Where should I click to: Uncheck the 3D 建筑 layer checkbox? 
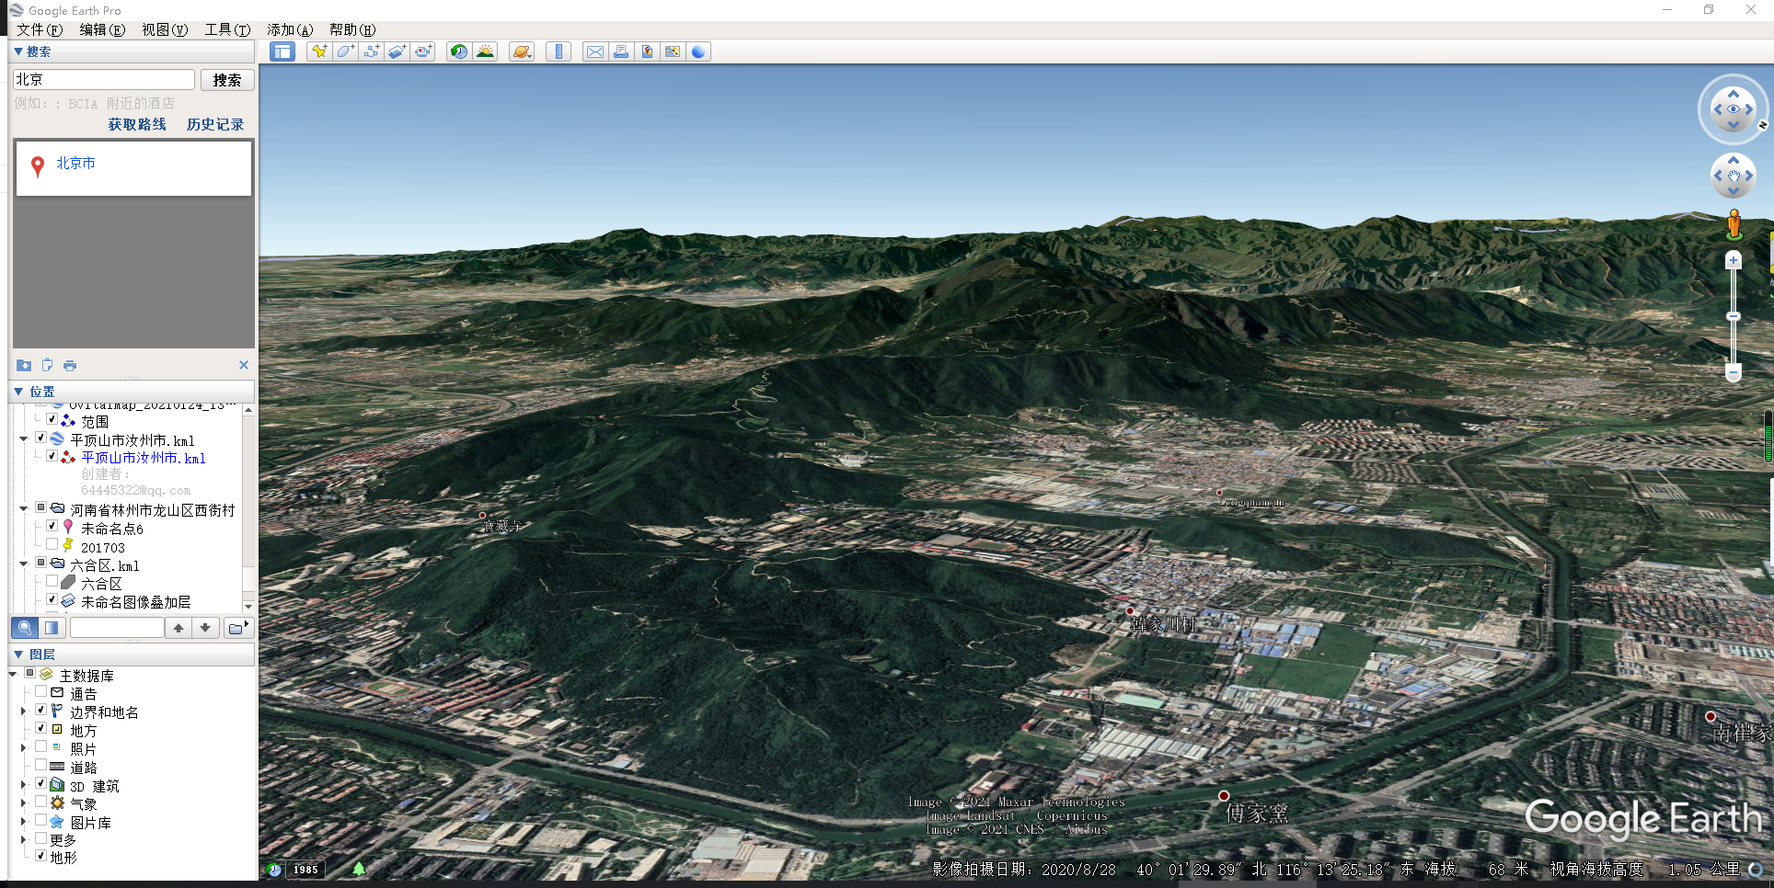(x=40, y=784)
